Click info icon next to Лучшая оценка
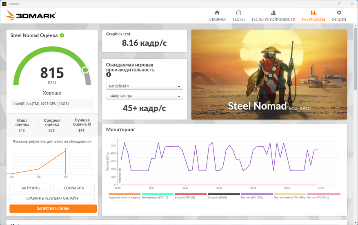This screenshot has width=358, height=225. tap(89, 124)
